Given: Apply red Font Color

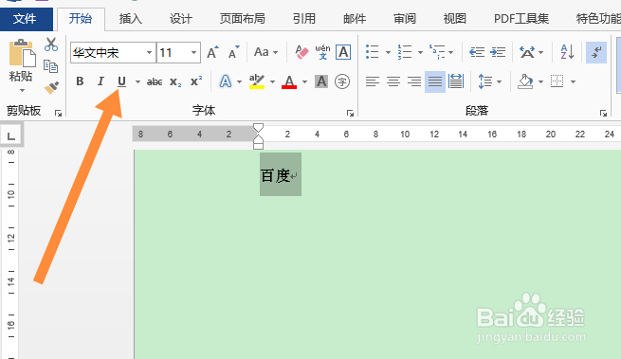Looking at the screenshot, I should click(289, 81).
